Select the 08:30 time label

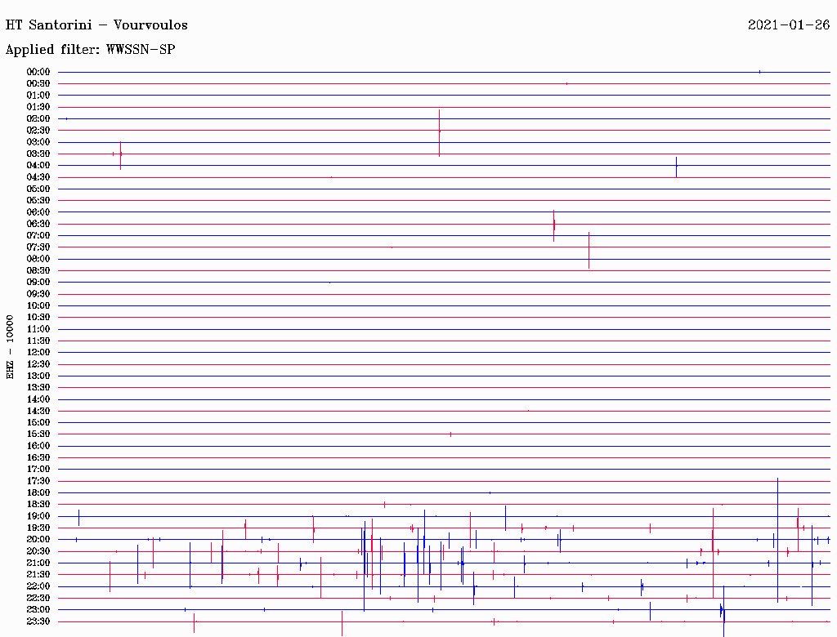point(38,270)
